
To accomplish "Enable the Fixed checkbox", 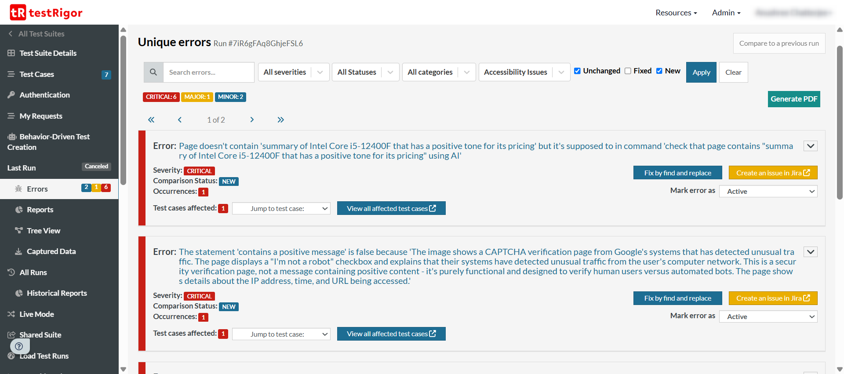I will (628, 71).
